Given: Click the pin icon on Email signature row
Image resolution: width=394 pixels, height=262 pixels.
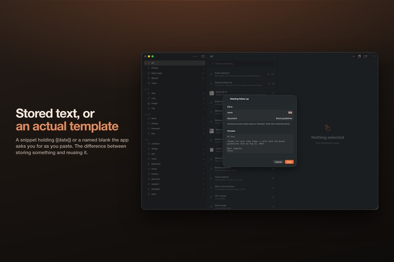Looking at the screenshot, I should pos(268,74).
